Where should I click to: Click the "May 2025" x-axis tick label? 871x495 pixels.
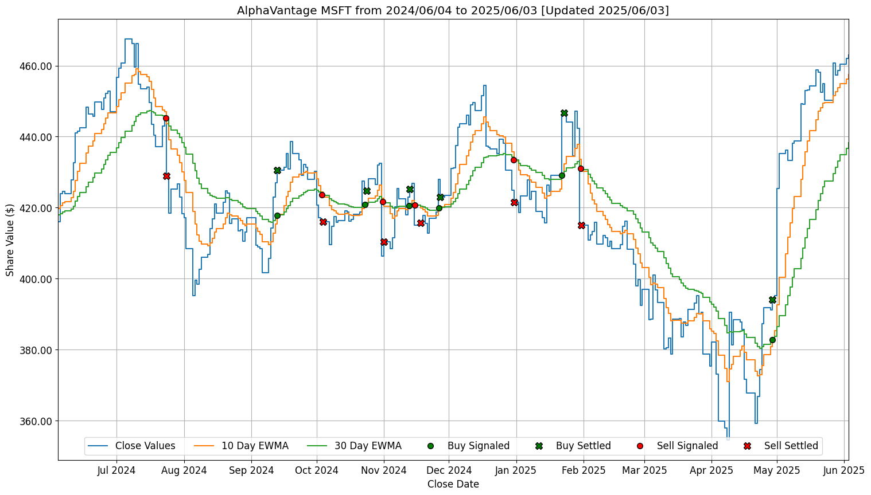point(777,470)
